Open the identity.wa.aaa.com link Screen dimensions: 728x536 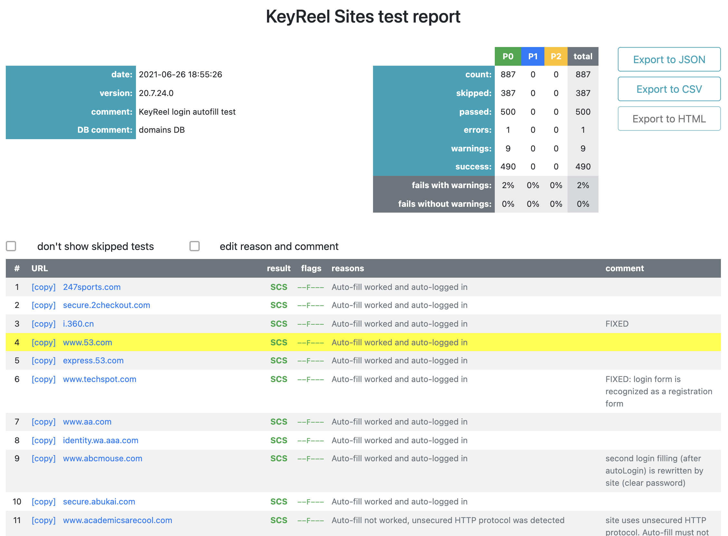pos(101,441)
